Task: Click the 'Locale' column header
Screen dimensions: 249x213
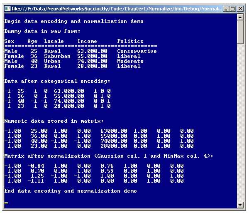Action: (x=54, y=41)
